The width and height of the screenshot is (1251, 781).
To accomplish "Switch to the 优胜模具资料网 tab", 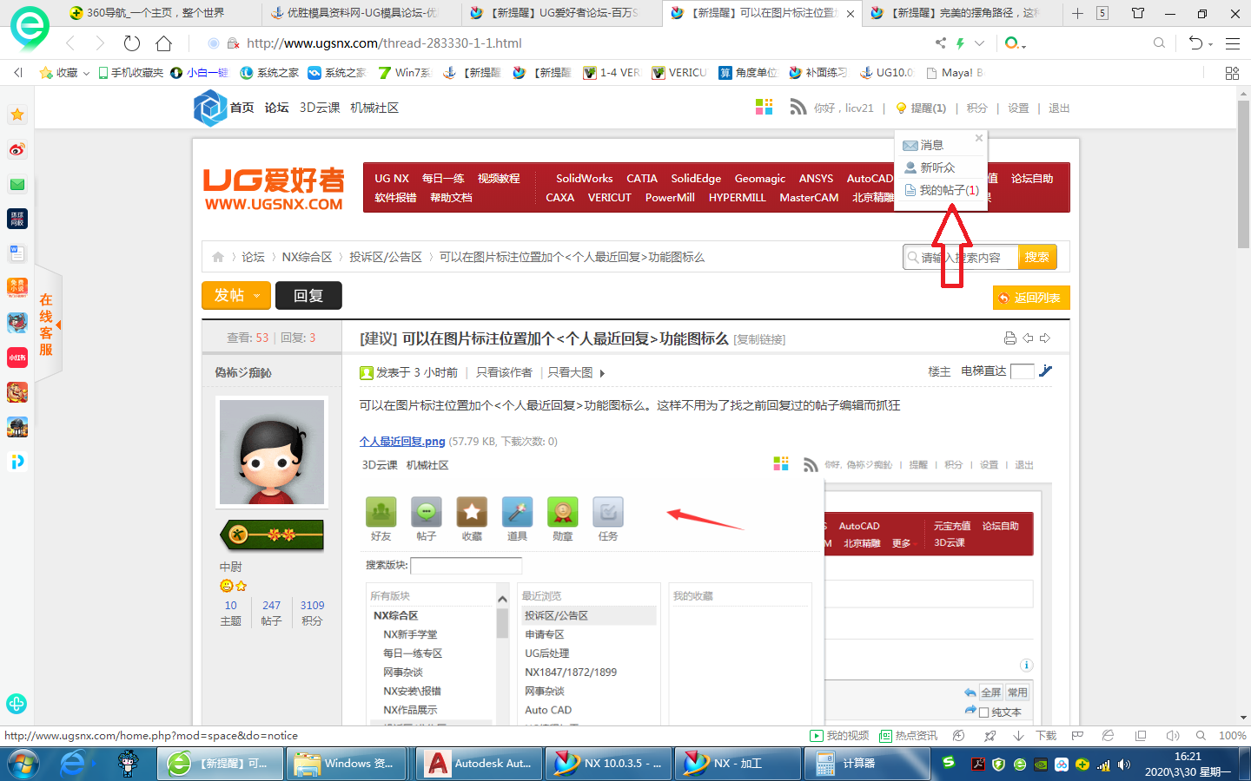I will (362, 13).
